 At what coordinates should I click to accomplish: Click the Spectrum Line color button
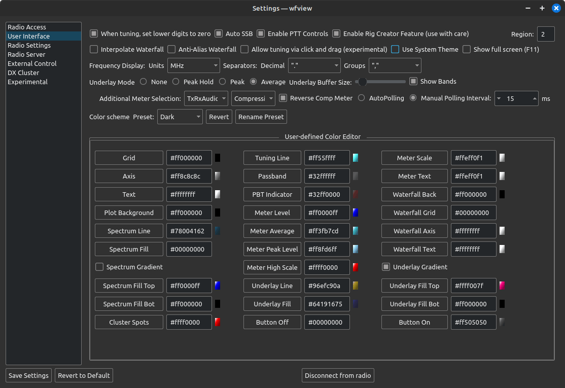129,231
